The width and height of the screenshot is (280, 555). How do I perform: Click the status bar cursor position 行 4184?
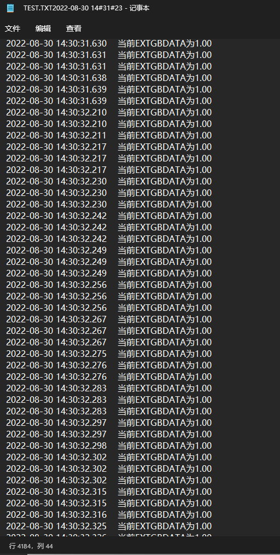click(x=20, y=546)
